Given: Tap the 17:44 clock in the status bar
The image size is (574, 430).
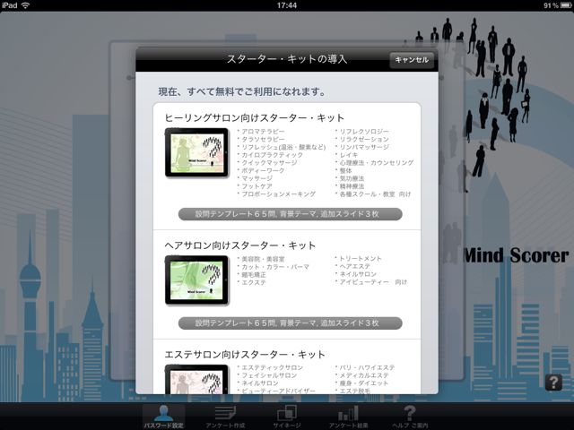Looking at the screenshot, I should pos(287,5).
